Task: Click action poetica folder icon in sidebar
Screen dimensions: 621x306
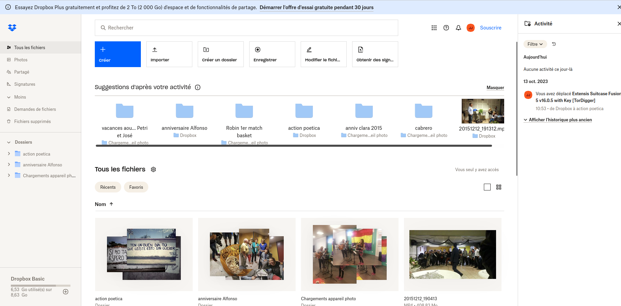Action: pos(18,154)
